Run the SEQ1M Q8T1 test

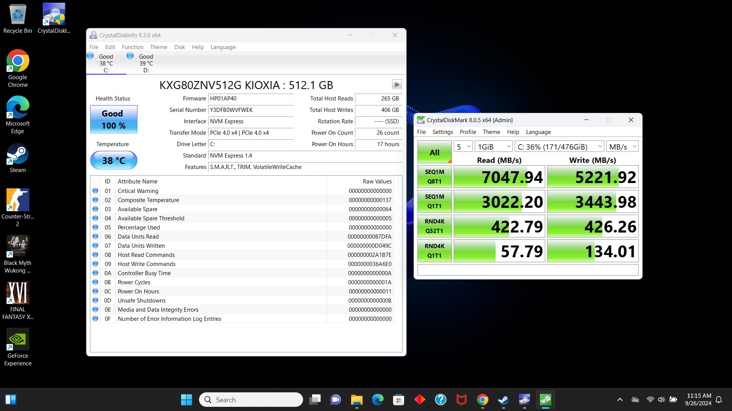point(435,177)
